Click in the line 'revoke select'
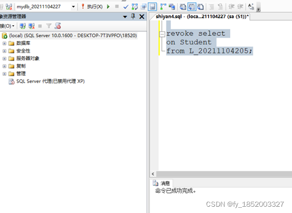292x213 pixels. pyautogui.click(x=196, y=34)
